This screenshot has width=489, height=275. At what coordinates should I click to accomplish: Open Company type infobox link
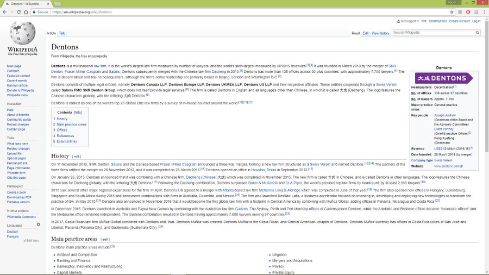pyautogui.click(x=422, y=160)
